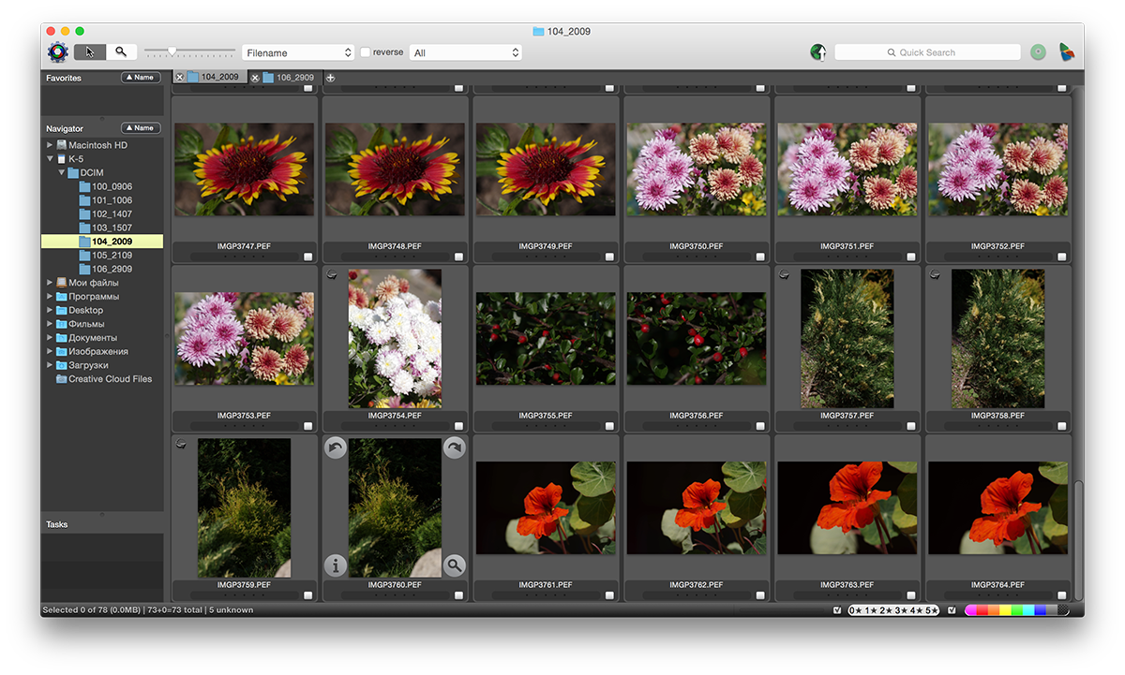The height and width of the screenshot is (675, 1125).
Task: Expand the Macintosh HD tree node
Action: [50, 145]
